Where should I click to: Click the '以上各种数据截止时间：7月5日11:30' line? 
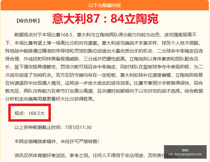coord(53,127)
